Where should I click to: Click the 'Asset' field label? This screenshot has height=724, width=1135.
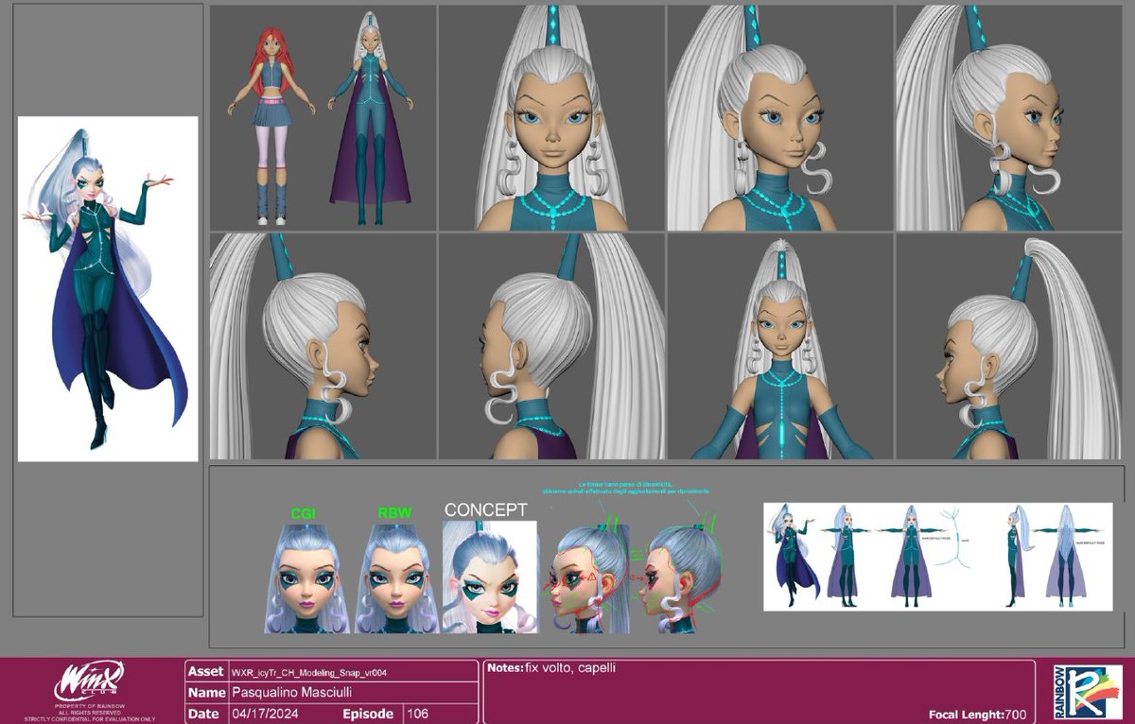click(205, 671)
